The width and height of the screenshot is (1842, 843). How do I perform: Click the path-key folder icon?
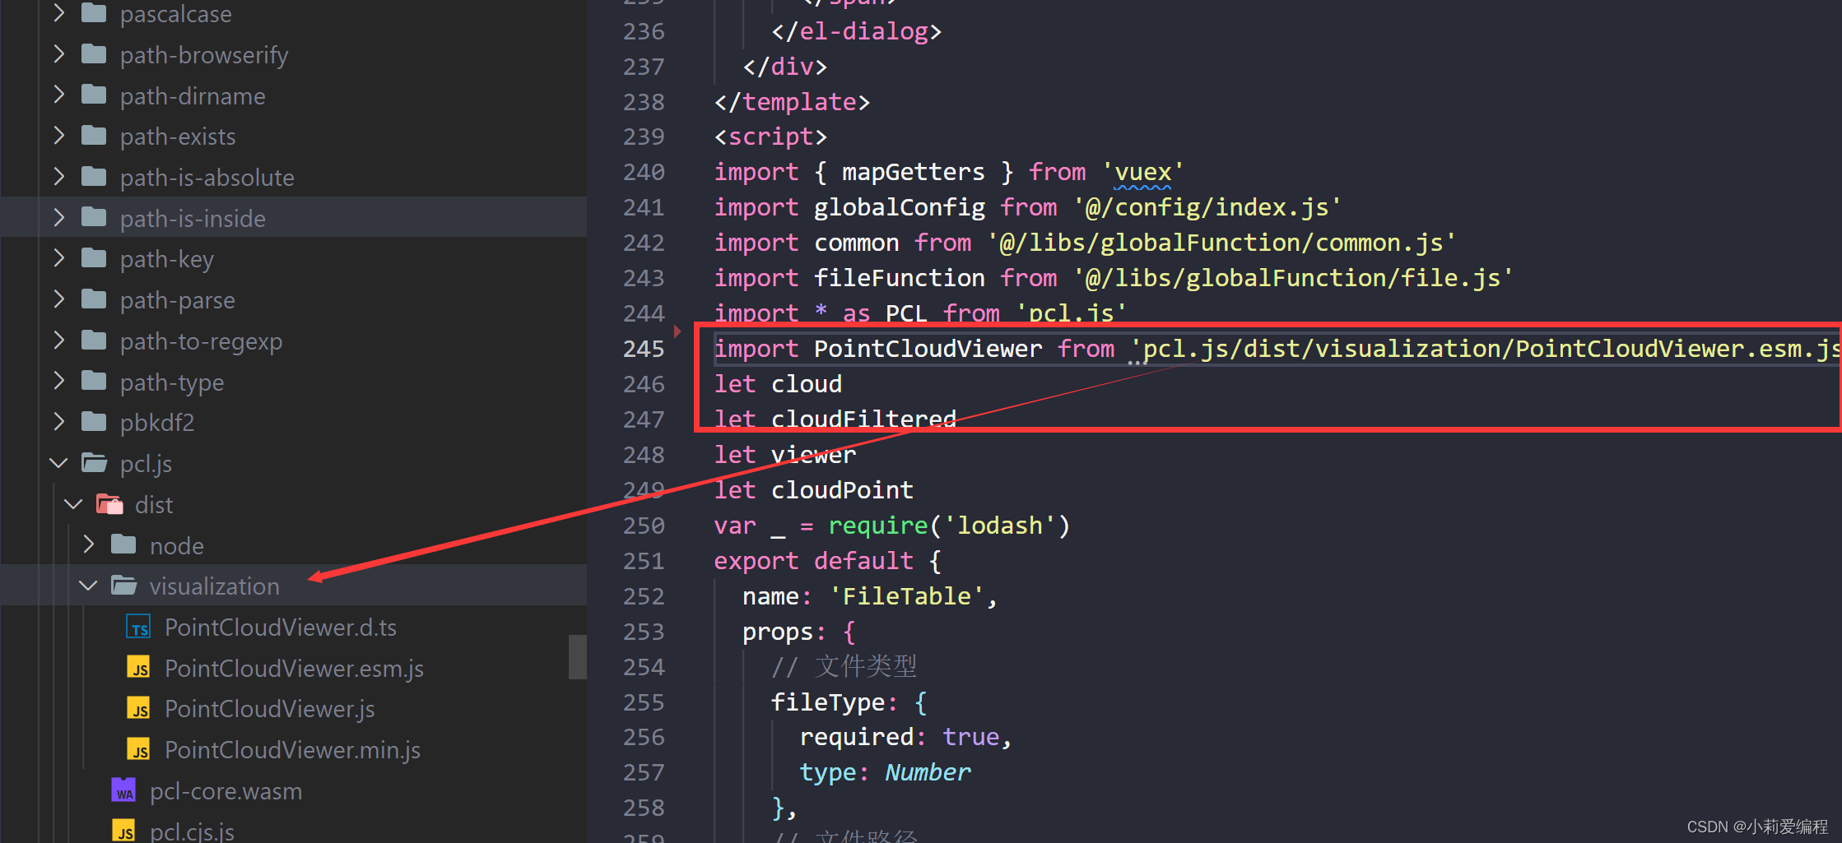[94, 258]
